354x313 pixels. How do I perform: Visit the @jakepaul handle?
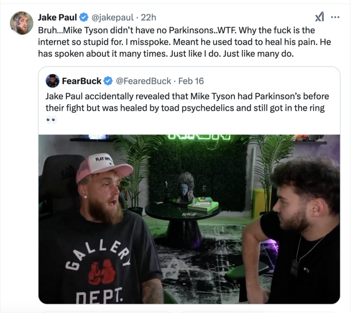[112, 17]
